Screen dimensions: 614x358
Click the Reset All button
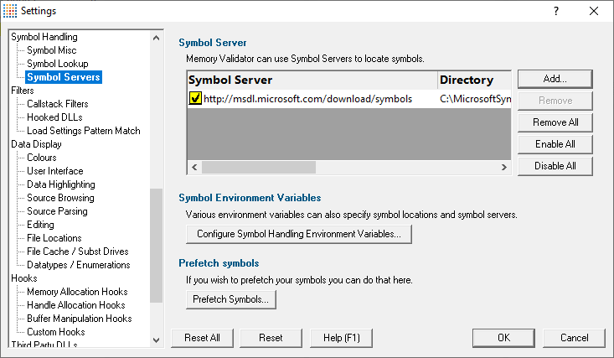coord(202,338)
